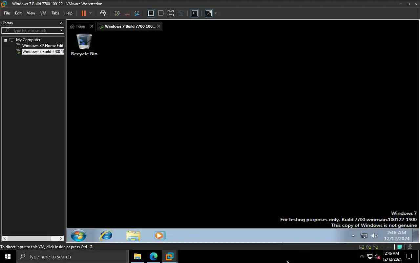420x263 pixels.
Task: Enter full screen mode icon
Action: click(171, 13)
